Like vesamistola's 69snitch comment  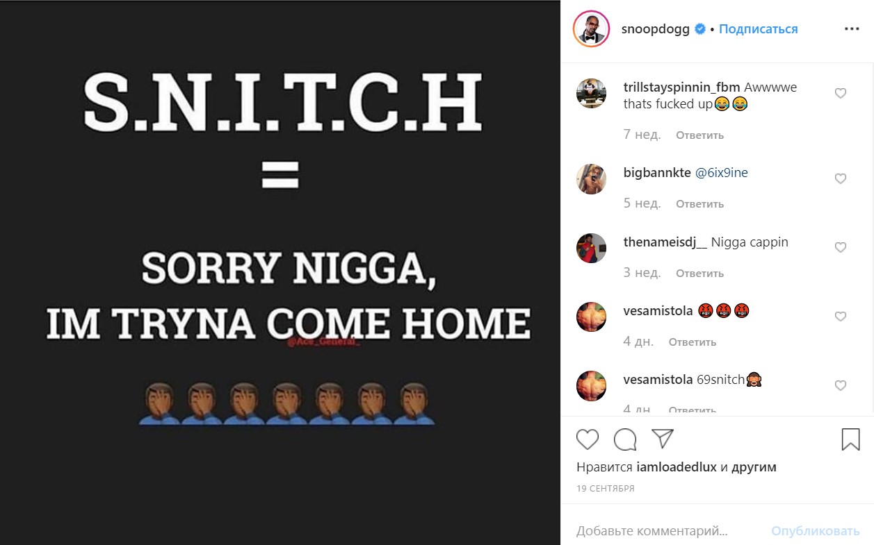(840, 385)
